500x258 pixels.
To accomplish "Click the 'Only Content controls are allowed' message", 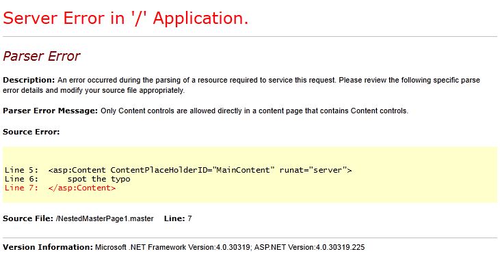I will click(254, 111).
